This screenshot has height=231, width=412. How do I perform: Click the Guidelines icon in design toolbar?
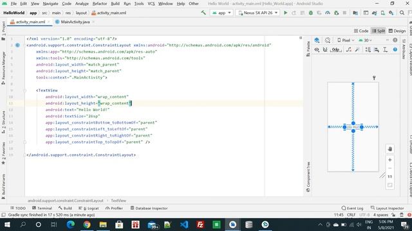(385, 49)
